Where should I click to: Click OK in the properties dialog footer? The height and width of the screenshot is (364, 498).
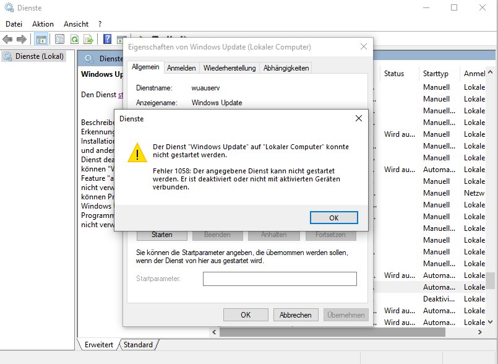click(x=246, y=314)
